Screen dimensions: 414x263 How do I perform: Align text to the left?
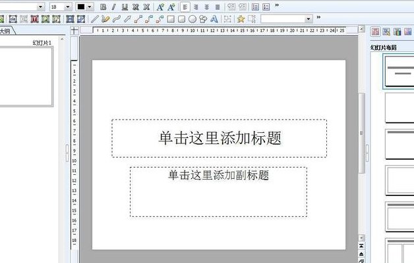coord(185,7)
